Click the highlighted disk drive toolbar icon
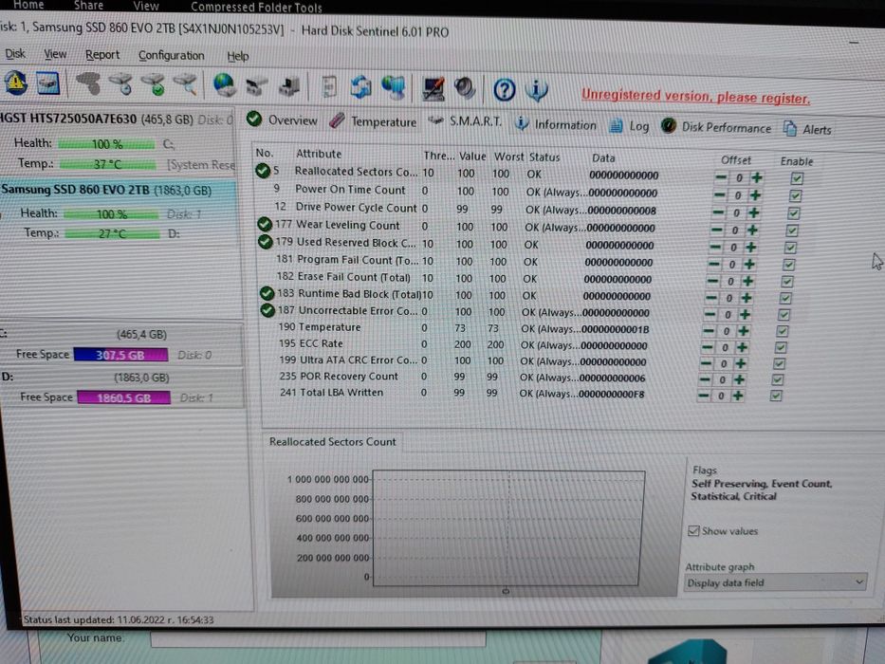This screenshot has width=885, height=664. coord(48,83)
